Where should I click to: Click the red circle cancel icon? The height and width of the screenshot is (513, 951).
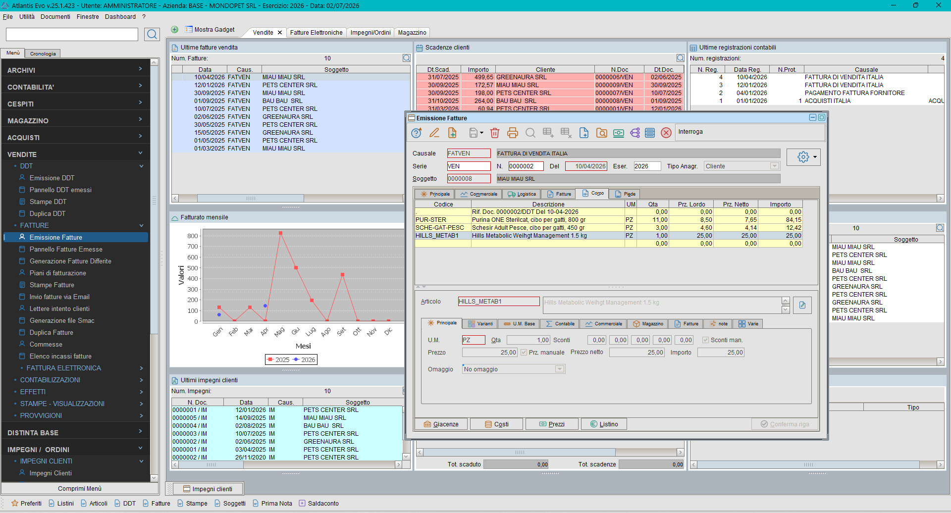tap(666, 133)
